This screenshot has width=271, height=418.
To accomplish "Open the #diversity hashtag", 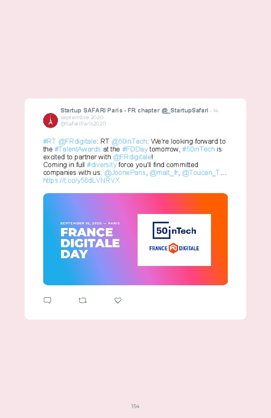I will 102,164.
